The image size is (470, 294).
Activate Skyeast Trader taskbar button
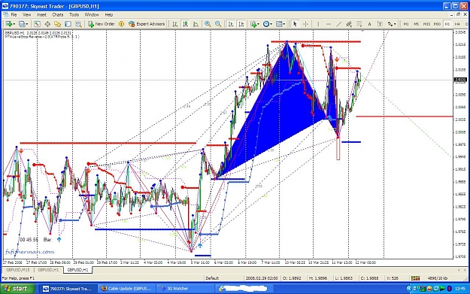[x=68, y=289]
